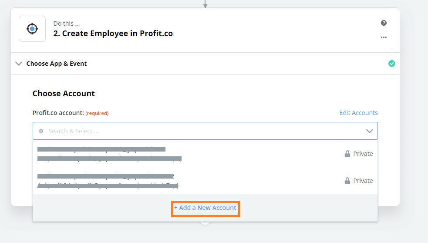
Task: Select the first redacted account option
Action: point(205,154)
